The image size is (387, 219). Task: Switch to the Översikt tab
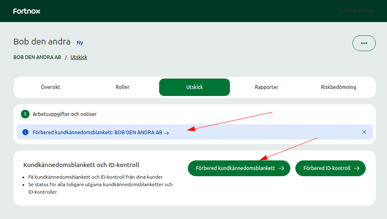pos(50,87)
